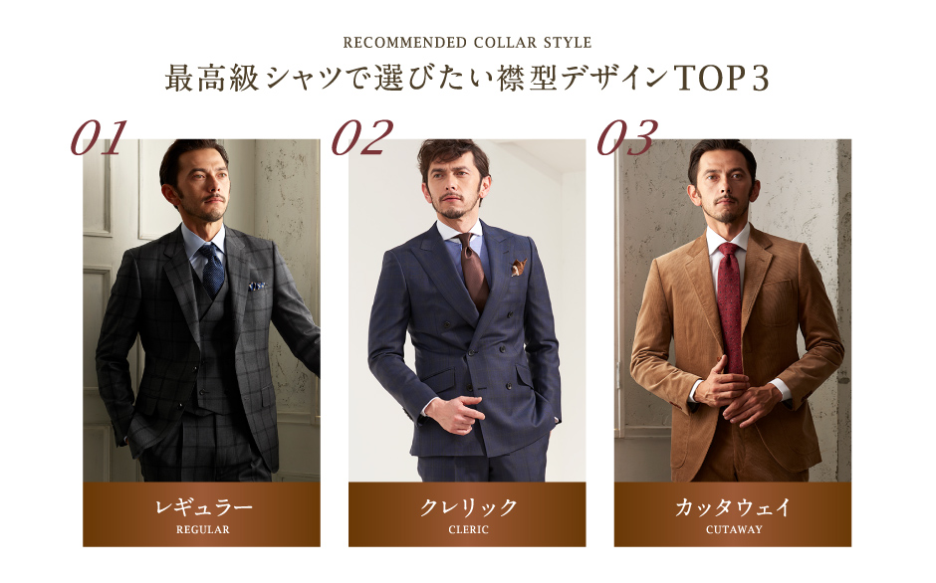The height and width of the screenshot is (583, 936).
Task: Click the カッタウェイ CUTAWAY label banner
Action: pyautogui.click(x=733, y=514)
